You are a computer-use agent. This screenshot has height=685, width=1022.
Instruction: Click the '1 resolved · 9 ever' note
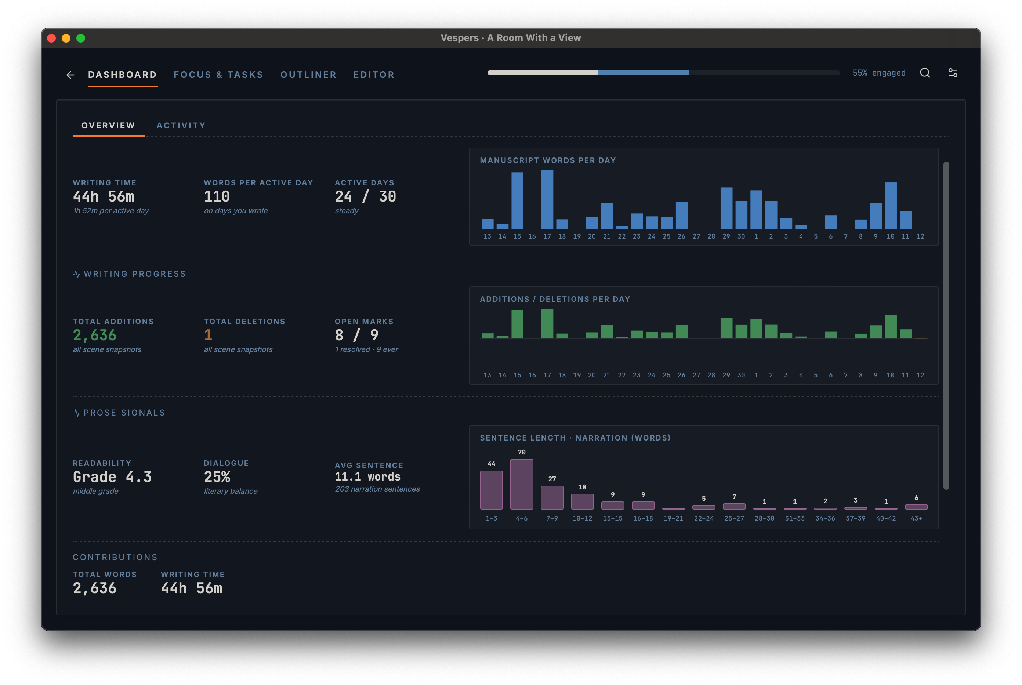click(x=366, y=349)
